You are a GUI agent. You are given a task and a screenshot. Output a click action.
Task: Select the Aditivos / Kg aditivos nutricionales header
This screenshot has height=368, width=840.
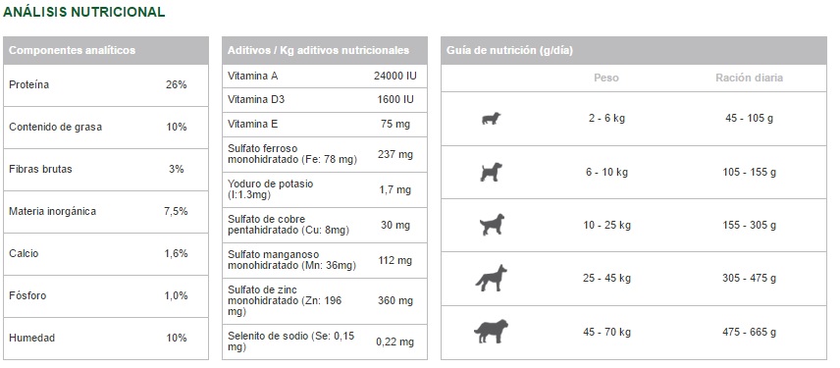pyautogui.click(x=325, y=50)
